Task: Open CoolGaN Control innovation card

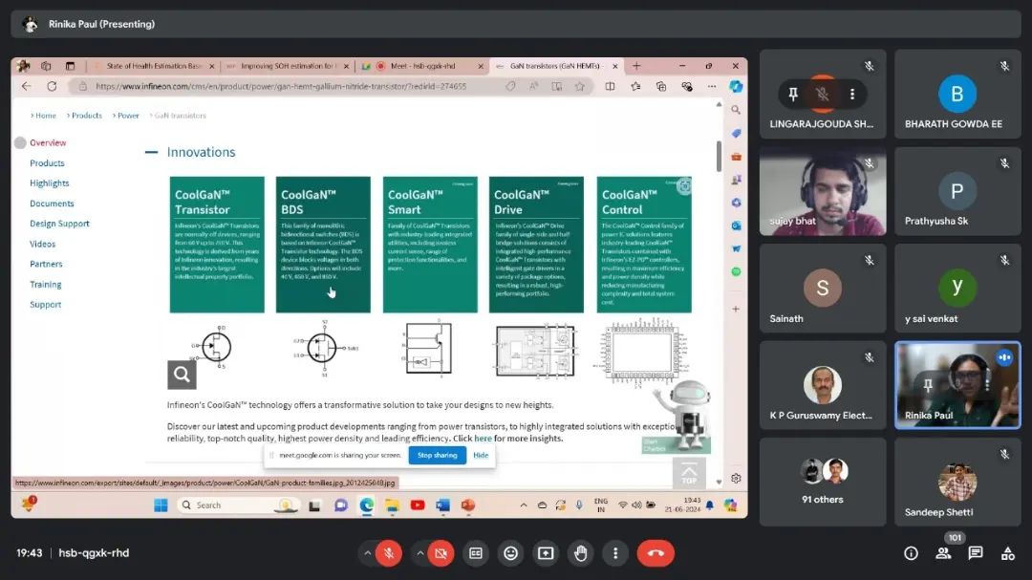Action: (644, 245)
